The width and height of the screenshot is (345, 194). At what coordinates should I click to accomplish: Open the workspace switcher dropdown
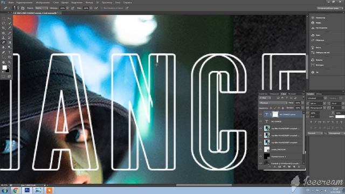pos(330,8)
